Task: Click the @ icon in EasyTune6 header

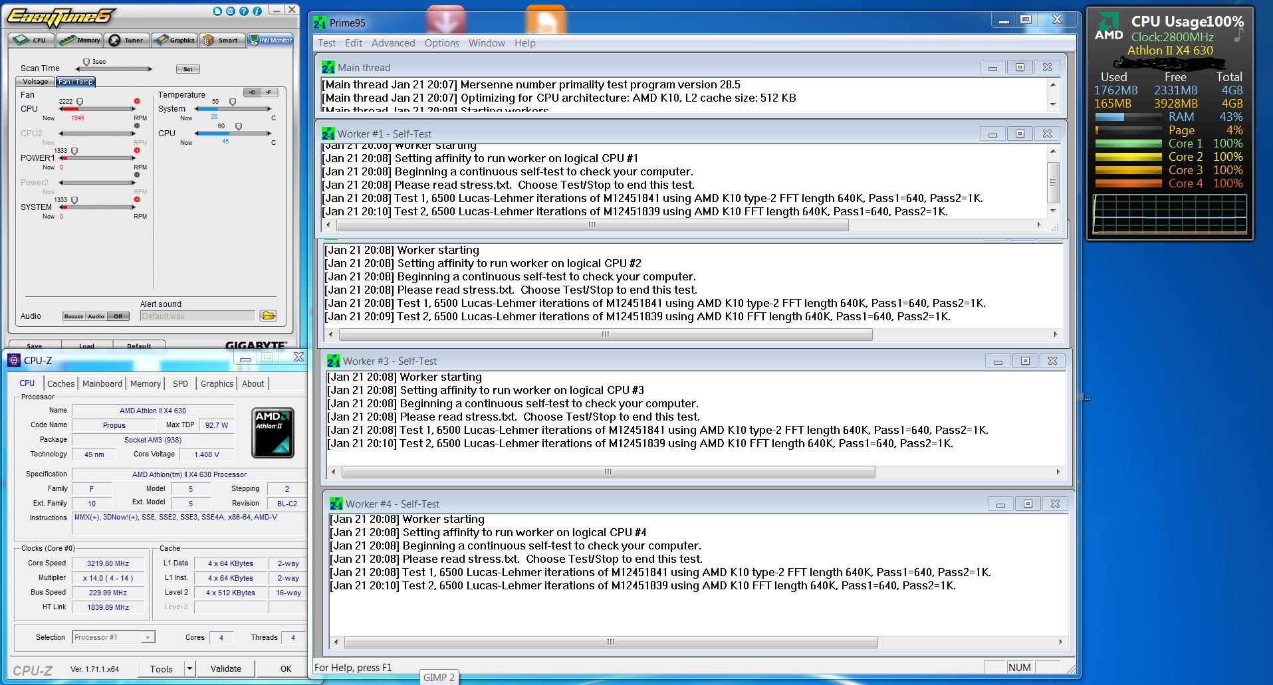Action: 230,11
